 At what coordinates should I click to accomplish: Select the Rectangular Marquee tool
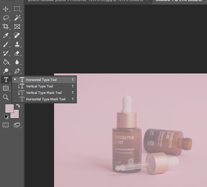(17, 9)
